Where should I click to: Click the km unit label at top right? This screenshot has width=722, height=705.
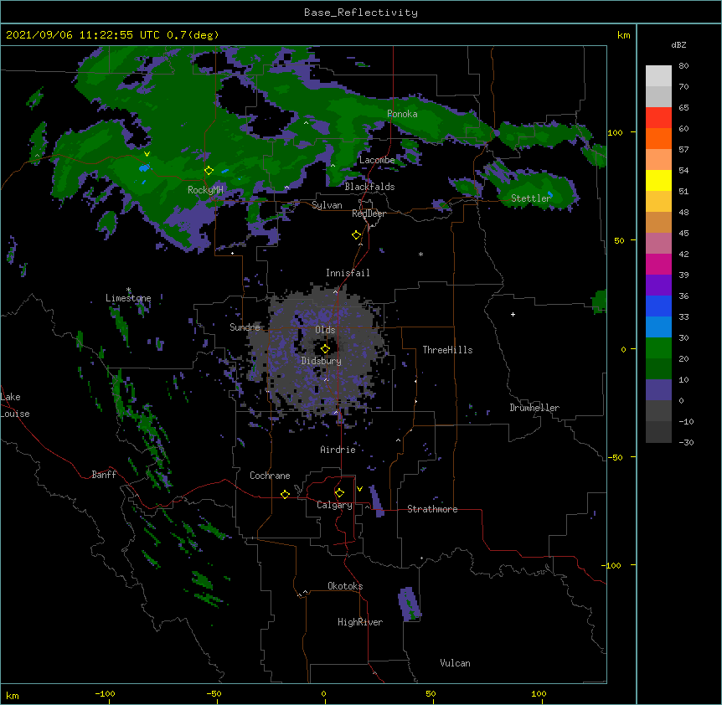(x=623, y=35)
